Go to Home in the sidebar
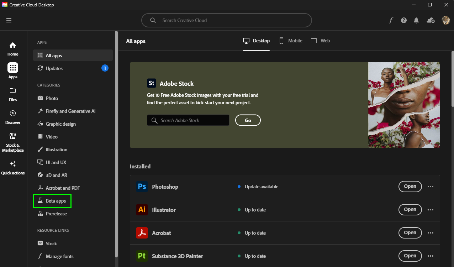454x267 pixels. click(13, 49)
